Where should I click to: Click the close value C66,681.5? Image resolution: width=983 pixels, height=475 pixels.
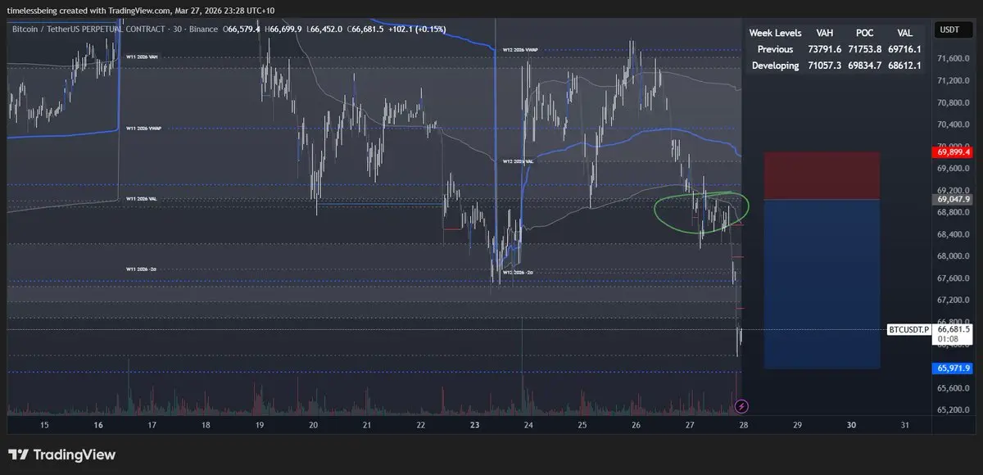(365, 29)
